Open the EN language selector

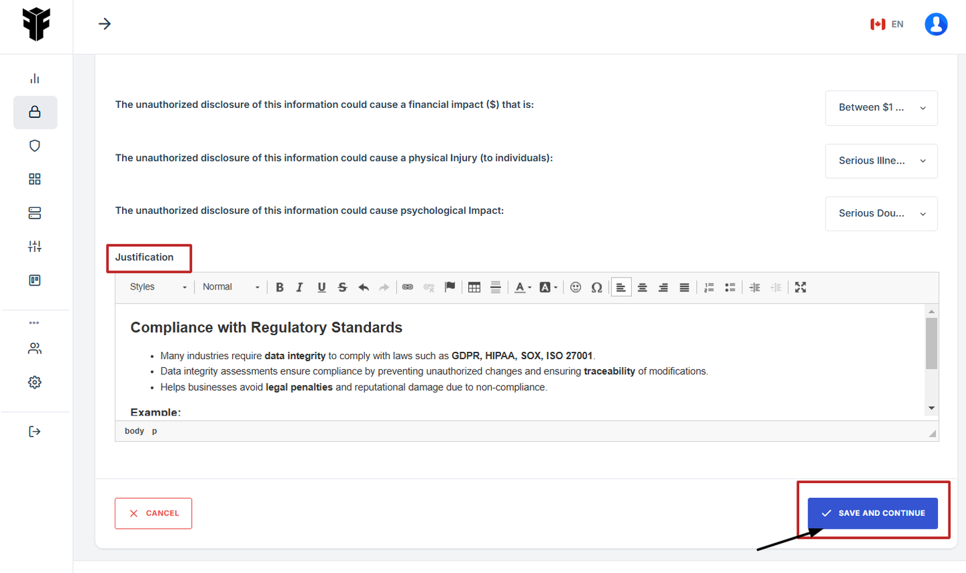tap(887, 24)
